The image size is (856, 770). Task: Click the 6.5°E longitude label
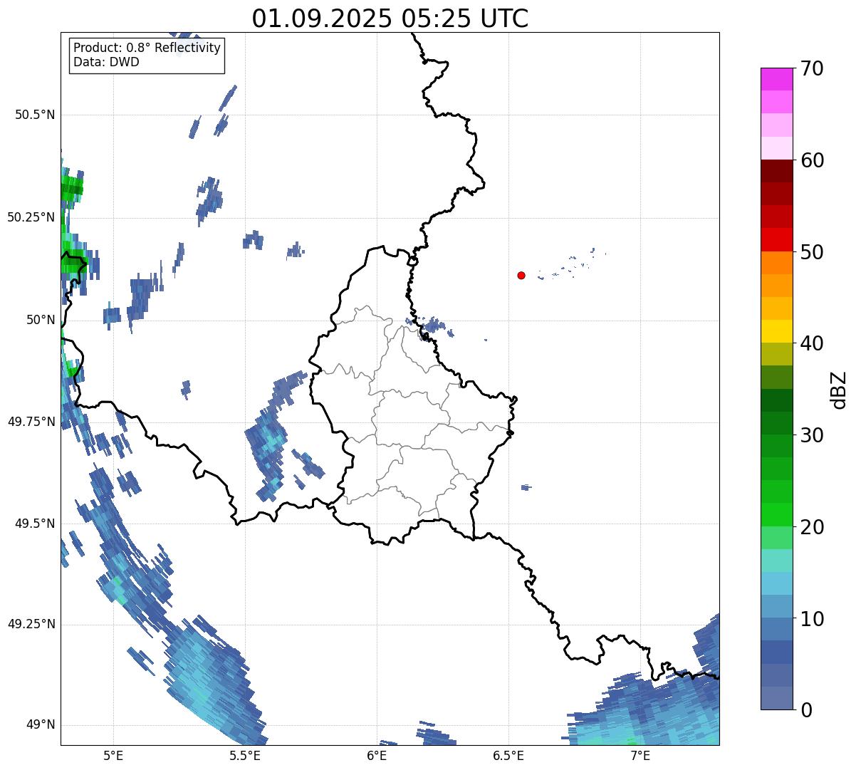tap(508, 756)
